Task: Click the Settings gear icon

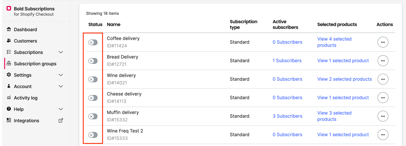Action: 9,75
